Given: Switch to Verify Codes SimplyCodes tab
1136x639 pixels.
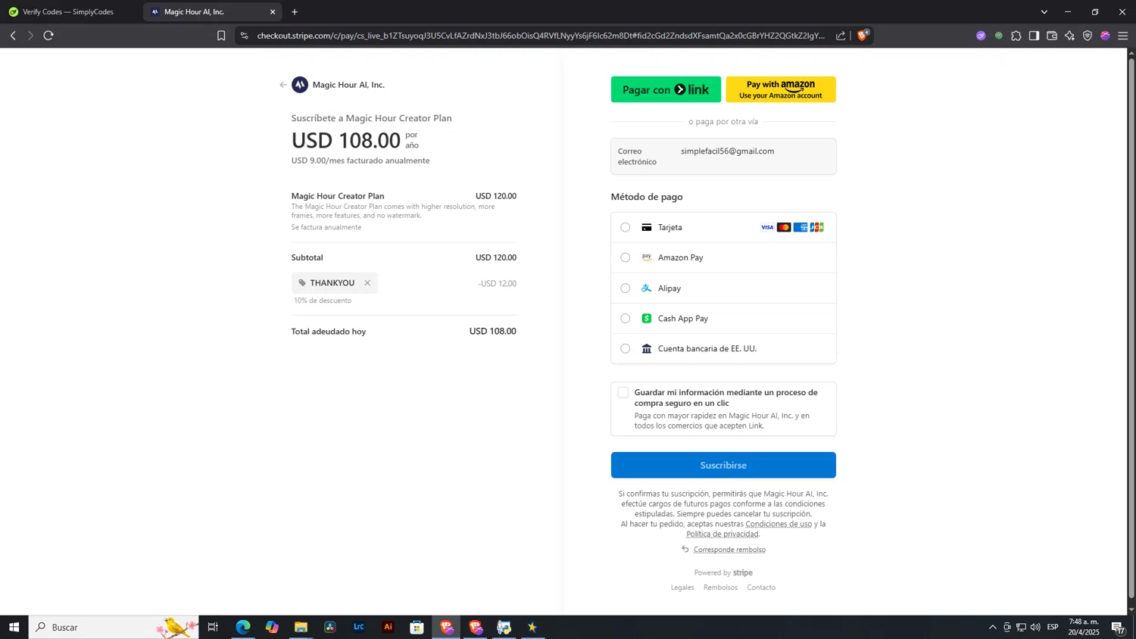Looking at the screenshot, I should tap(68, 12).
